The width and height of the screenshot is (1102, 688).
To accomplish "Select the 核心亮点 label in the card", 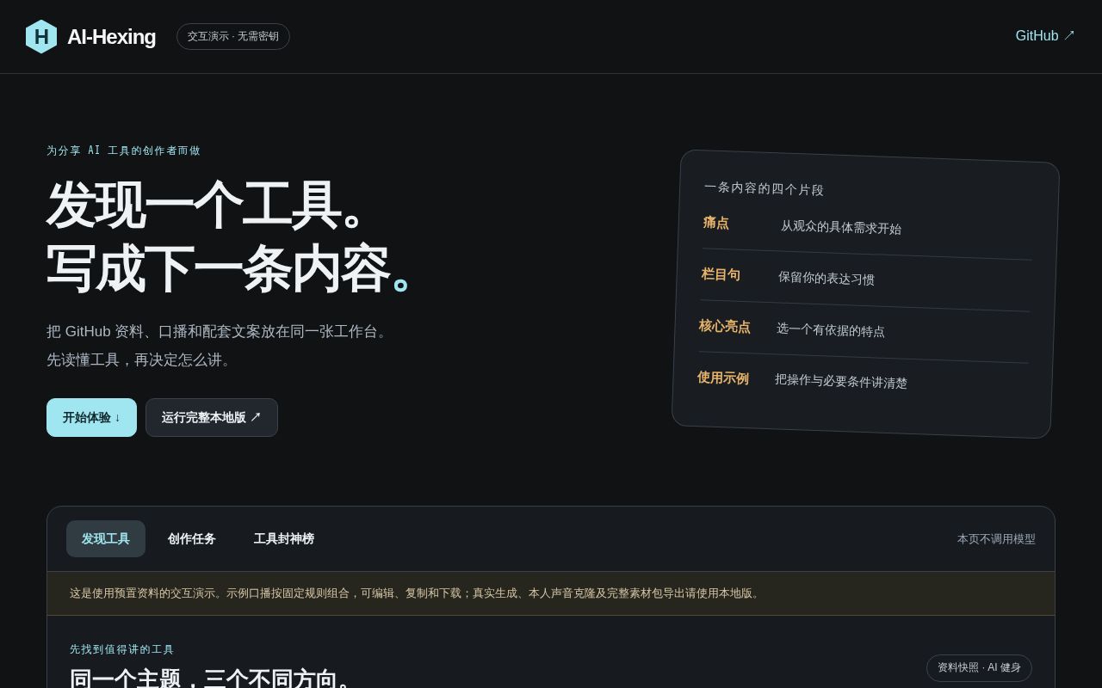I will (724, 327).
